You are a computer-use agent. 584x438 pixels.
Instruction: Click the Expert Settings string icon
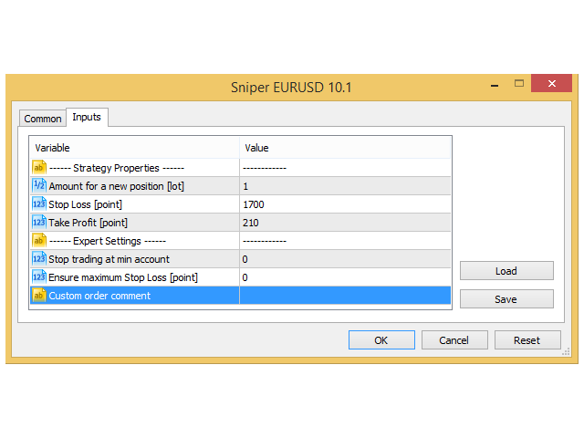pos(39,241)
